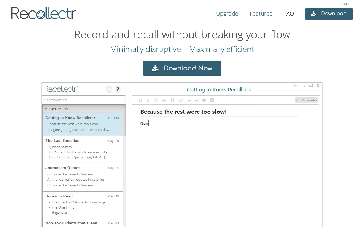
Task: Click the heading Because the rest were too slow!
Action: (183, 112)
